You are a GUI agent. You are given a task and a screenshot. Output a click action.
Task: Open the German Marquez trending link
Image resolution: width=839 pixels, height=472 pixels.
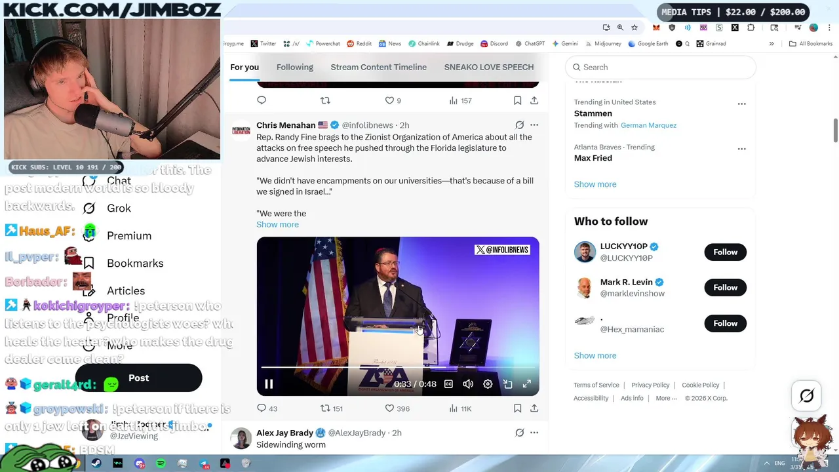[x=648, y=125]
